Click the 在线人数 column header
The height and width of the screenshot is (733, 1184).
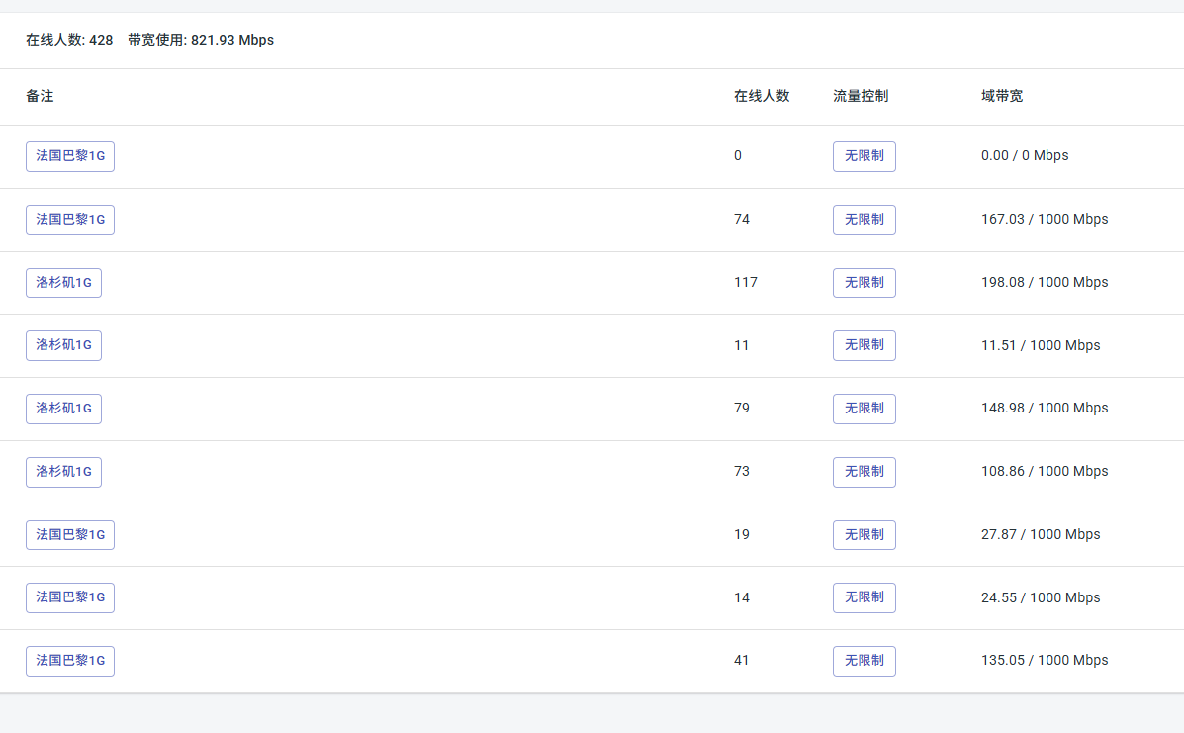click(x=762, y=97)
